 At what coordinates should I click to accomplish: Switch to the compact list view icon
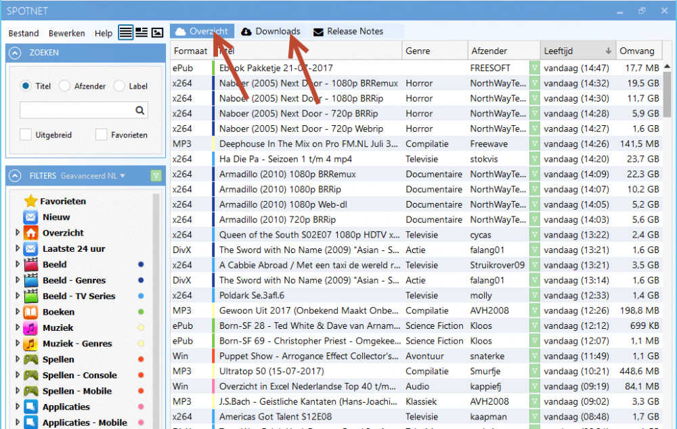pyautogui.click(x=126, y=32)
